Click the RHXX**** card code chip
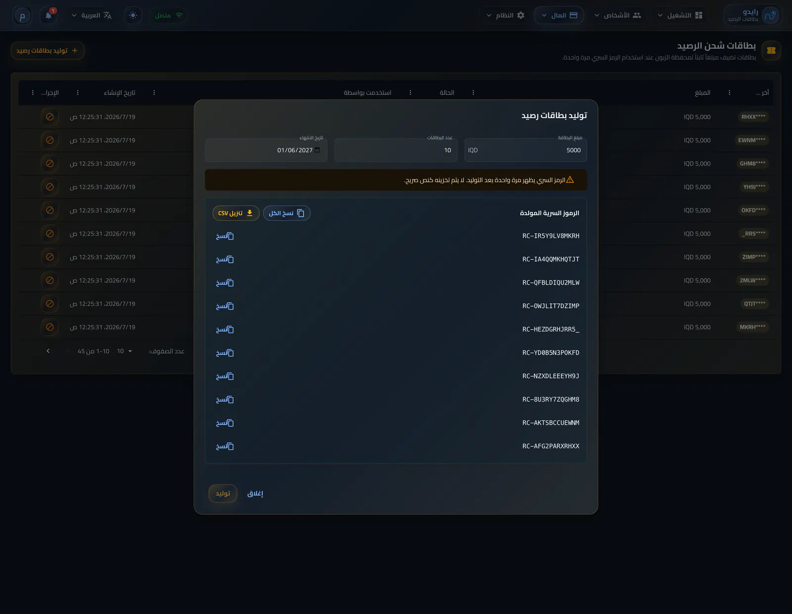Viewport: 792px width, 614px height. [753, 117]
